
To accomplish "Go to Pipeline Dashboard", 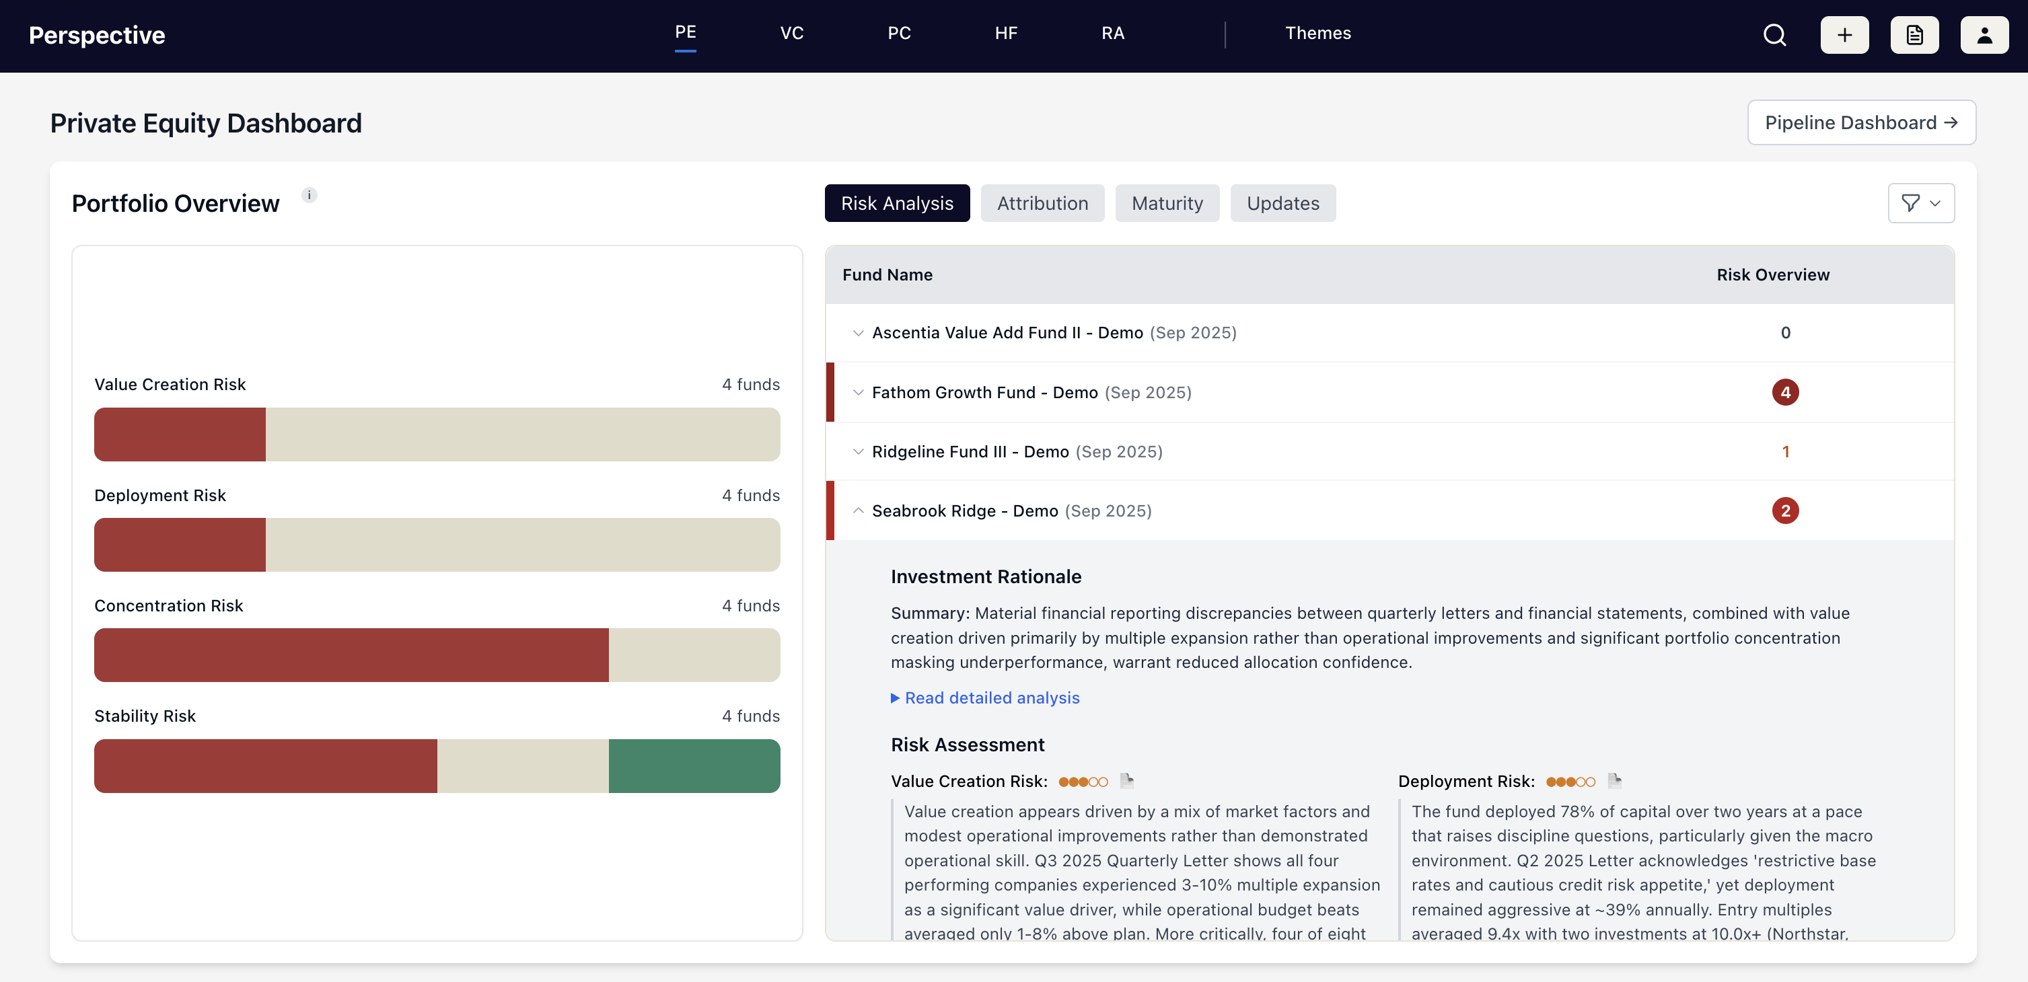I will tap(1860, 122).
